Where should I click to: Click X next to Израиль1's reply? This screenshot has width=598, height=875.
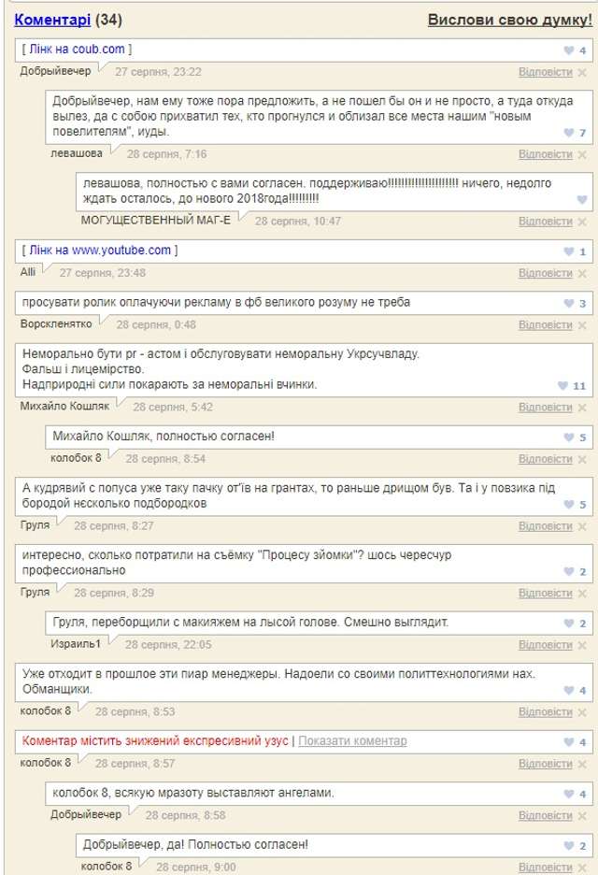click(582, 645)
